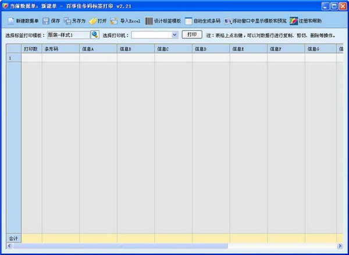Maximize the window
Image resolution: width=349 pixels, height=255 pixels.
pos(334,6)
